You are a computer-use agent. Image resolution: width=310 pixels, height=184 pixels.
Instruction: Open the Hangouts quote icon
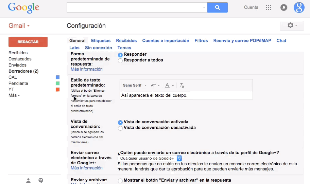click(41, 181)
